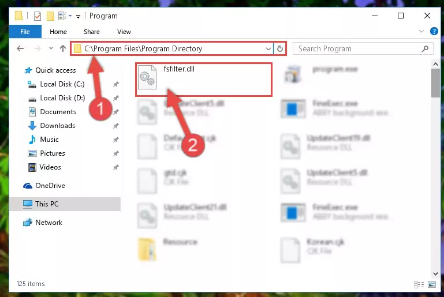Go up one folder level
The width and height of the screenshot is (444, 297).
click(63, 48)
